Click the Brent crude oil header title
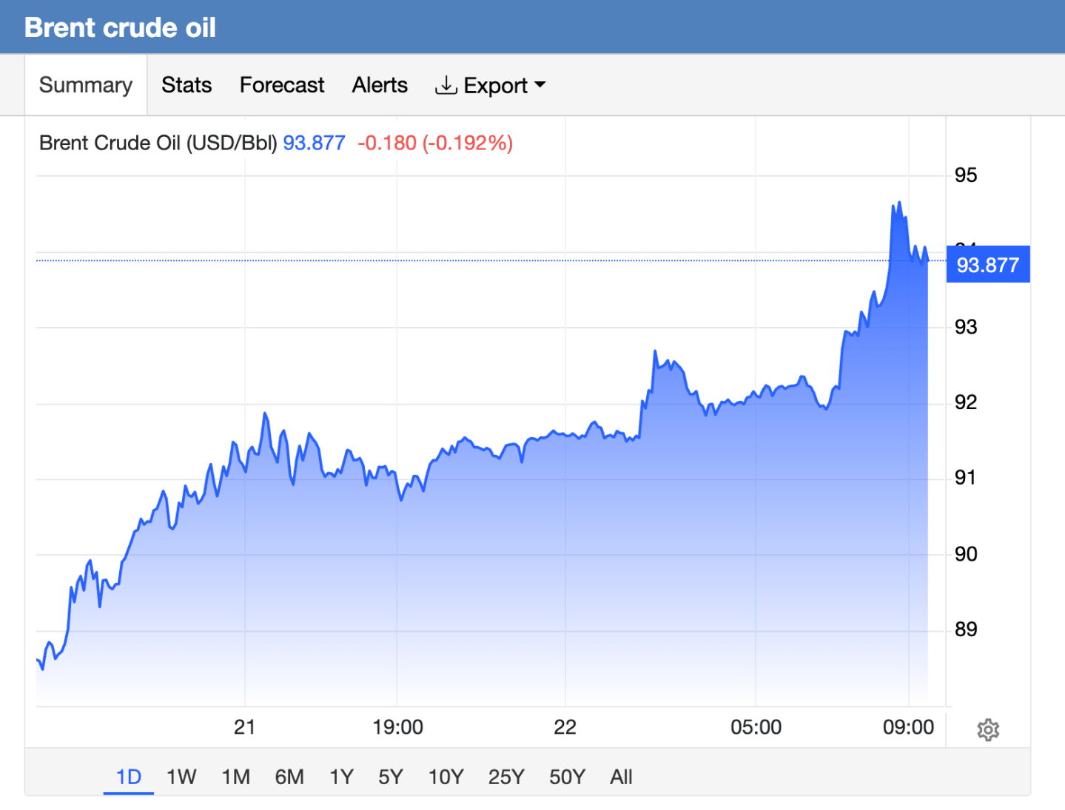Viewport: 1065px width, 810px height. pos(120,27)
